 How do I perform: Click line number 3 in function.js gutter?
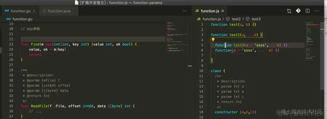pos(202,35)
